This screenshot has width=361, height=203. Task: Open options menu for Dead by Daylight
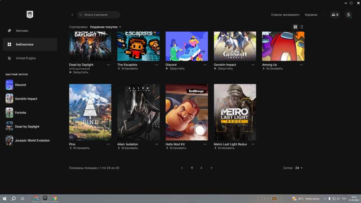click(108, 65)
